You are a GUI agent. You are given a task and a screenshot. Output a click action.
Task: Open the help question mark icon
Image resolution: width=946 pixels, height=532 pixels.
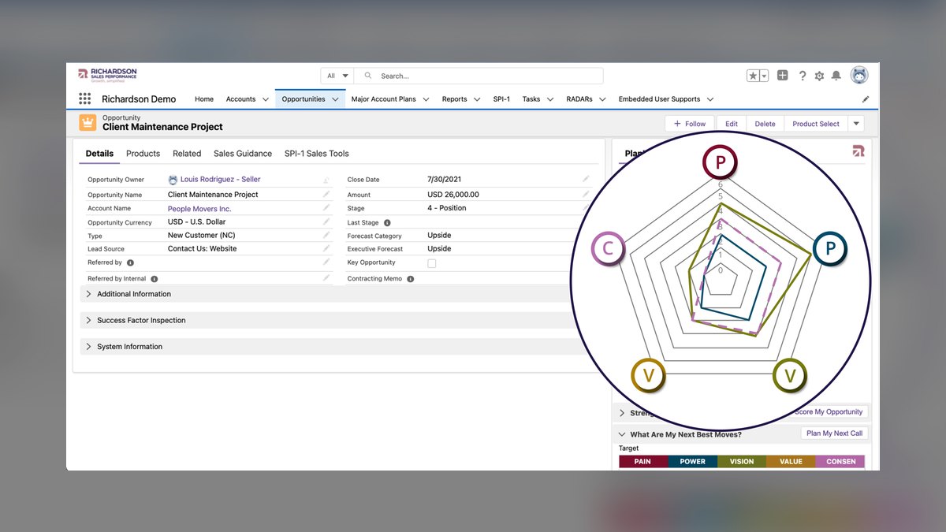[x=803, y=76]
